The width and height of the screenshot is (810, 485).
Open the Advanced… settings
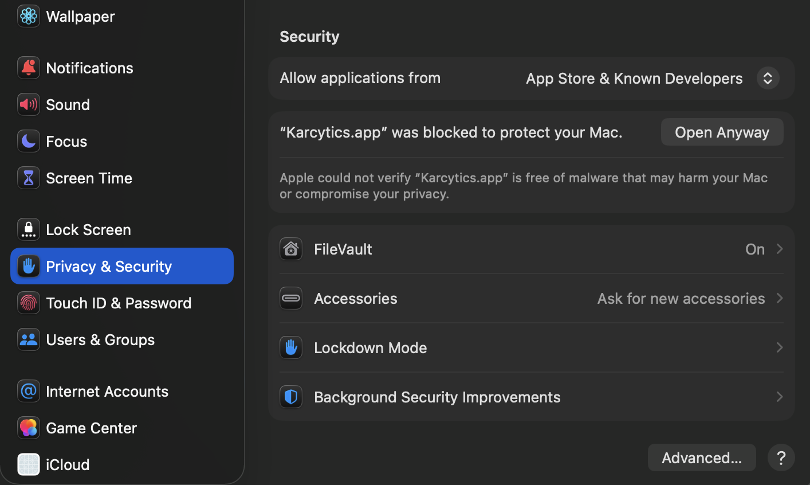click(x=702, y=457)
